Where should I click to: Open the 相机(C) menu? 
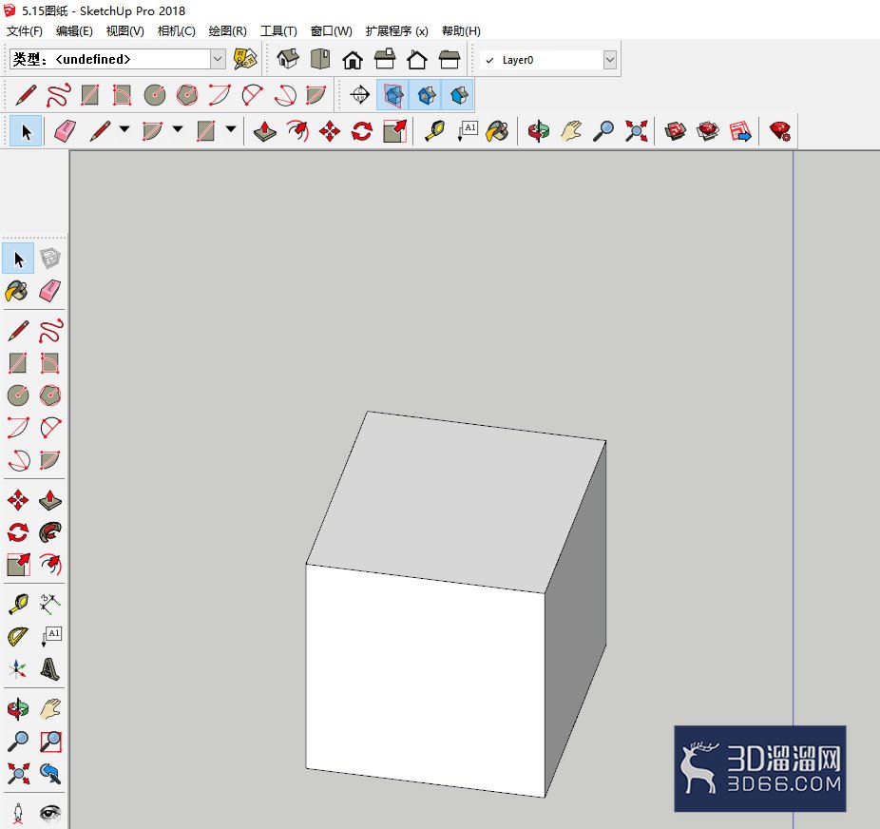[x=176, y=30]
